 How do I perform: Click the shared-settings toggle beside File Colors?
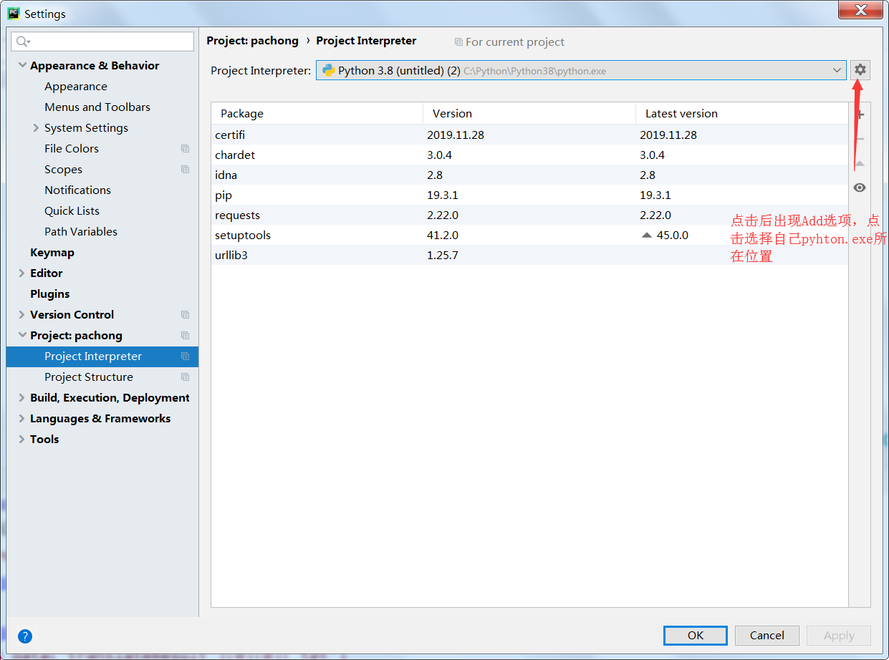click(185, 148)
